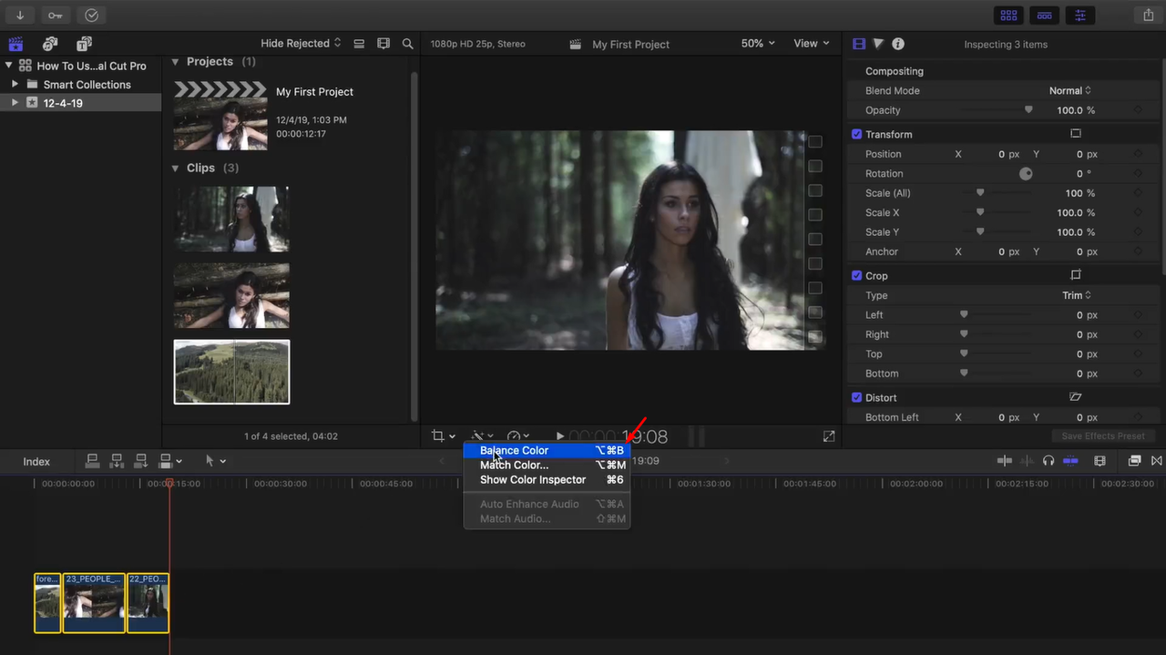Open Blend Mode Normal dropdown

[1069, 90]
